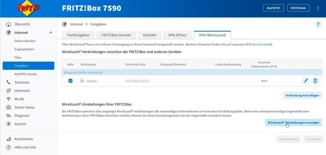Click the Übersicht home icon
The width and height of the screenshot is (326, 155).
click(9, 24)
